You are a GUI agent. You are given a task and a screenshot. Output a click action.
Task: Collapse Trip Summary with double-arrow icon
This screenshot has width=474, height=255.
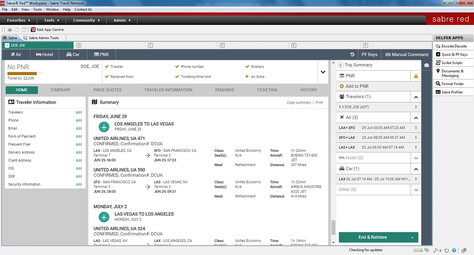pyautogui.click(x=340, y=65)
